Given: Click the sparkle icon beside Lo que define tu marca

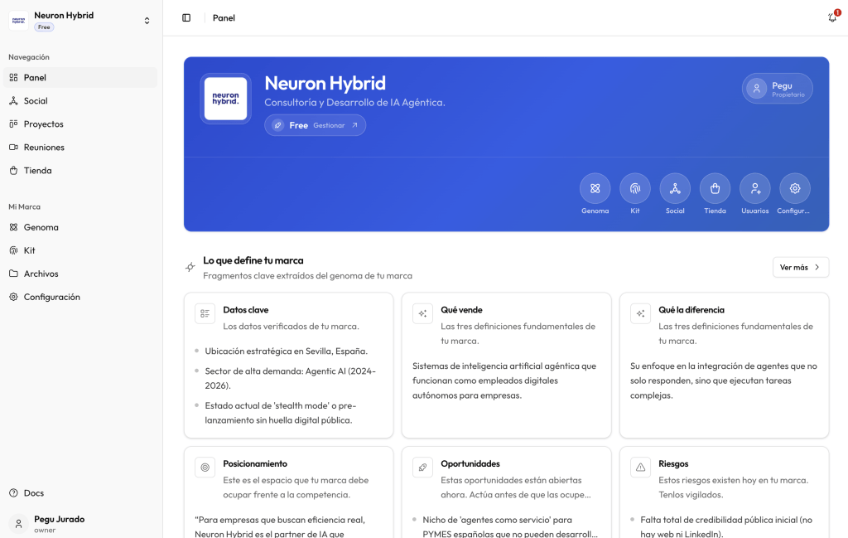Looking at the screenshot, I should pos(190,267).
